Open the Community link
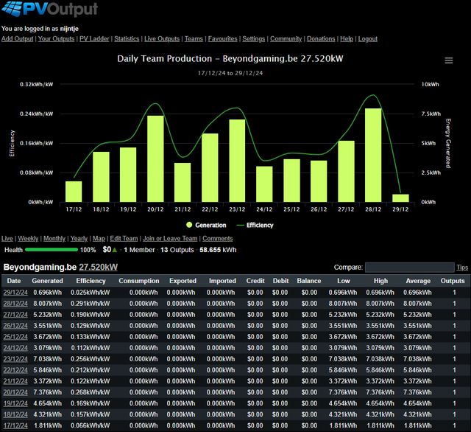 [x=286, y=39]
